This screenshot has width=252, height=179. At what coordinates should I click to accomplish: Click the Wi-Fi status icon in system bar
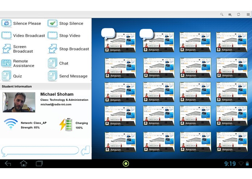(x=241, y=163)
